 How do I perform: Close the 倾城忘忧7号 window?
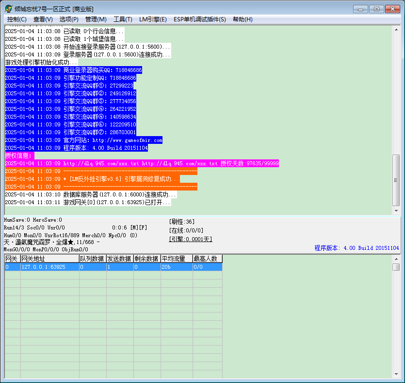click(392, 9)
